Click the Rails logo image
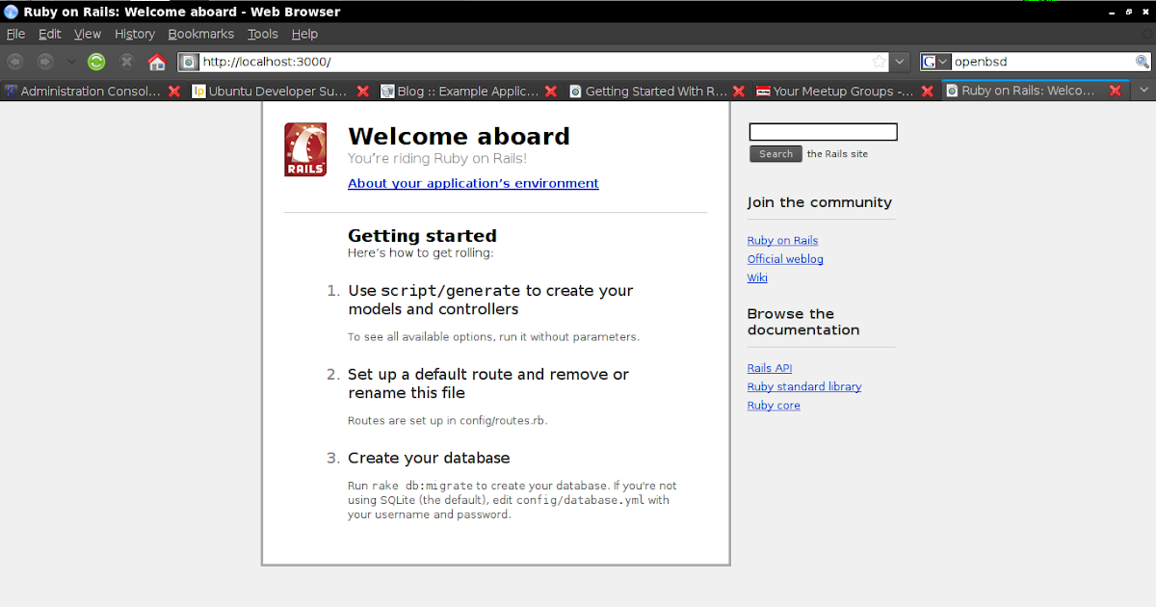The height and width of the screenshot is (607, 1156). click(305, 149)
